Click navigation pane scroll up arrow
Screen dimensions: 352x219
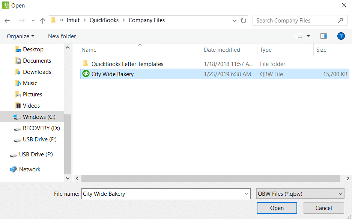(68, 48)
